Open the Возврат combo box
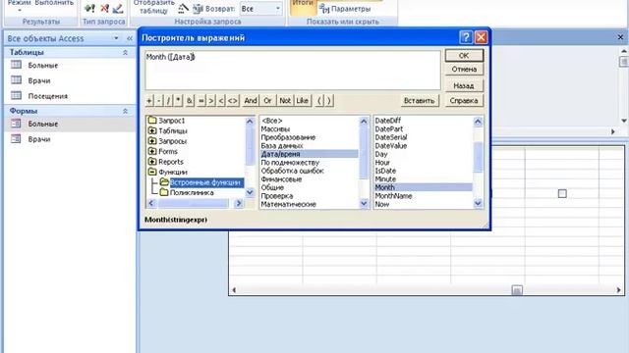629x353 pixels. pyautogui.click(x=260, y=9)
